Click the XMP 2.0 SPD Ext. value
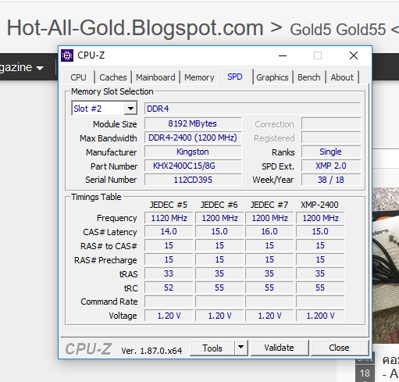 (x=331, y=166)
